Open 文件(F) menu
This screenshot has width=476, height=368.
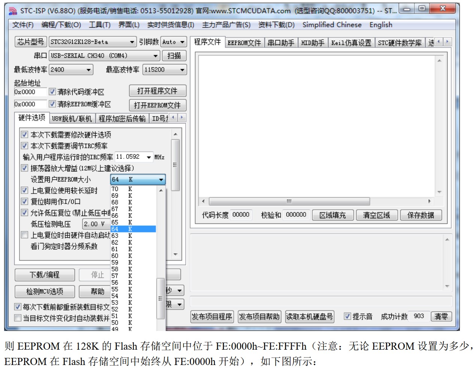(23, 25)
